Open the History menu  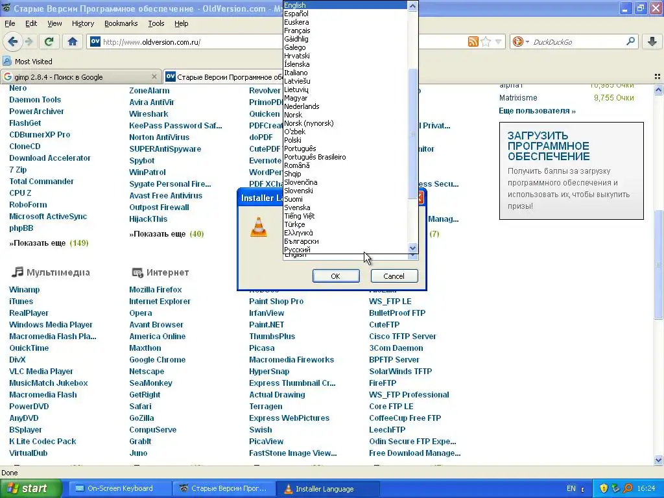(x=82, y=23)
